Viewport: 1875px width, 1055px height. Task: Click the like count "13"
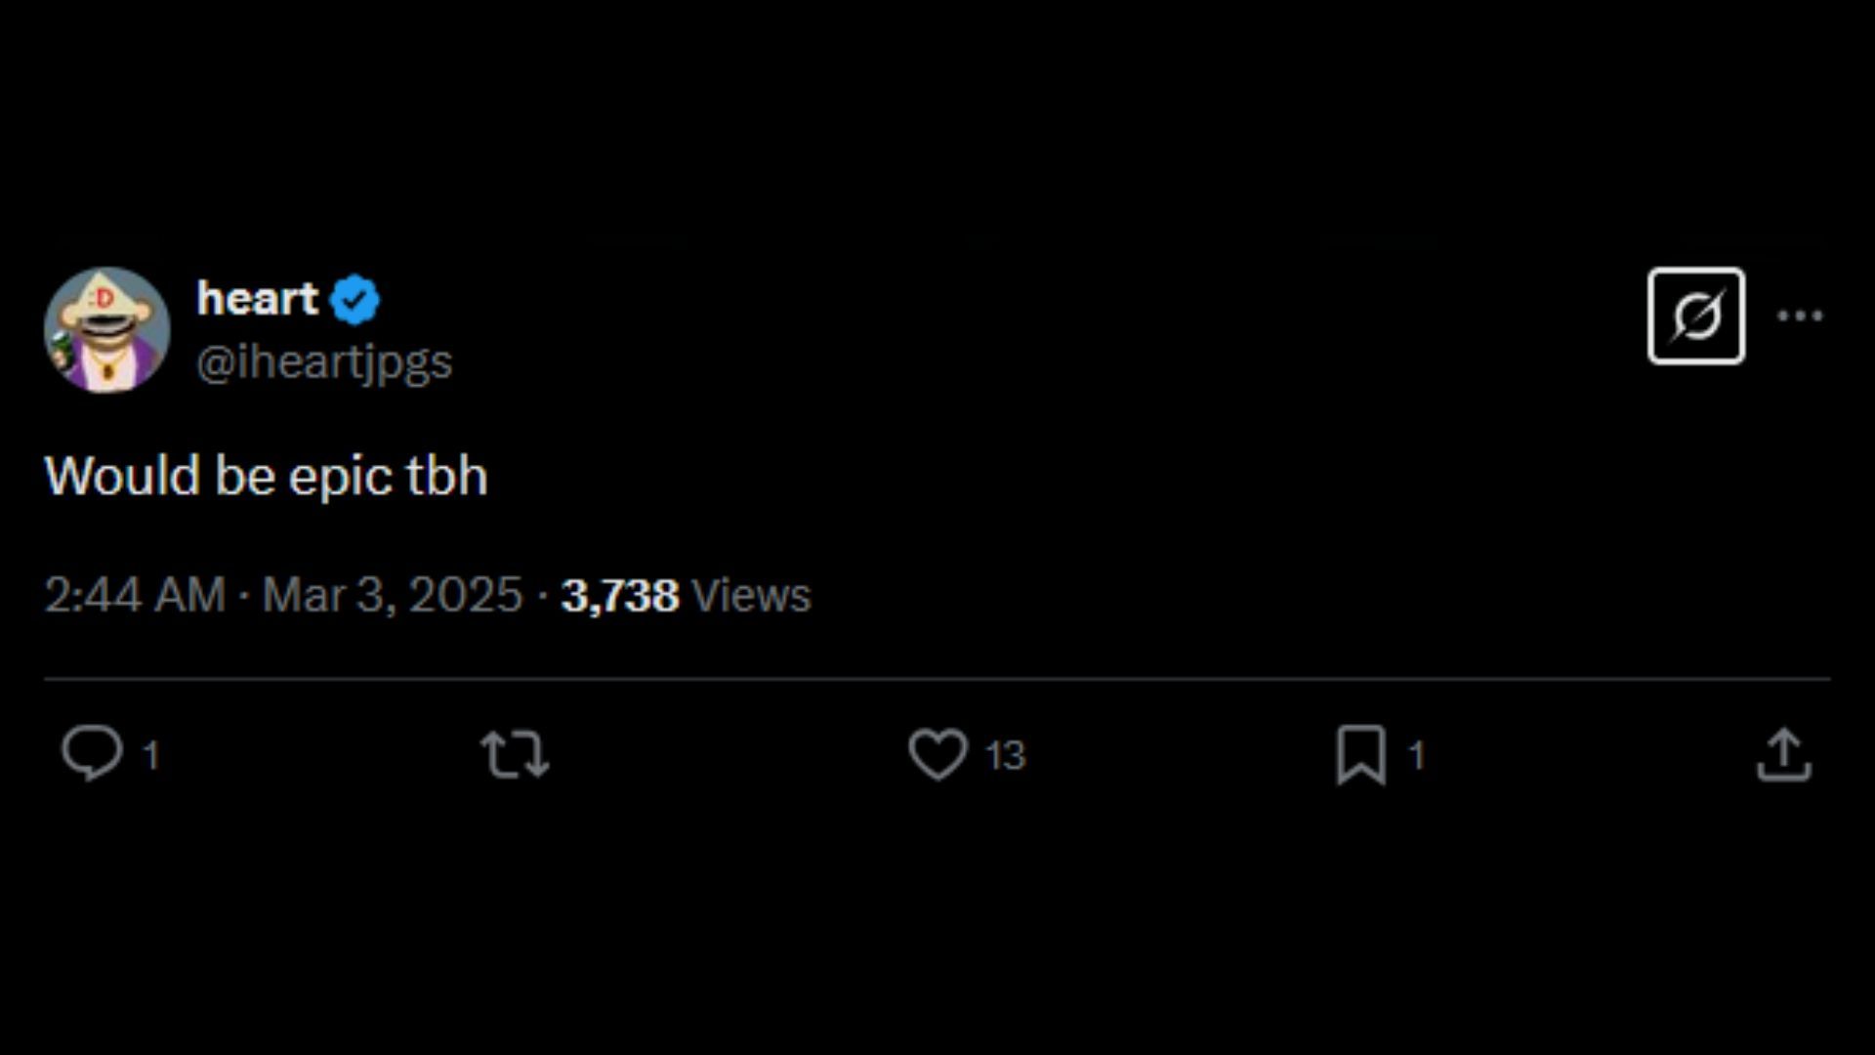click(x=1005, y=755)
